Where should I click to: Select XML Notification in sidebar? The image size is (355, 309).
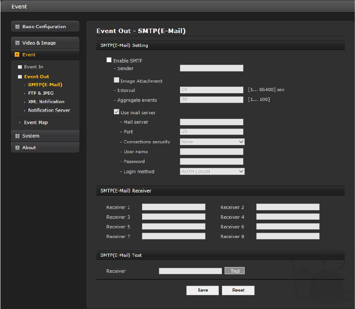coord(46,102)
